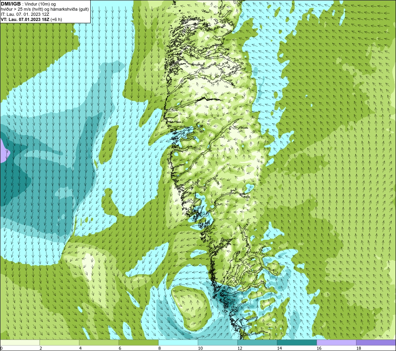The height and width of the screenshot is (351, 396).
Task: Click the 'DMI/IGB : Vindur (10m) og' title line
Action: [x=28, y=4]
